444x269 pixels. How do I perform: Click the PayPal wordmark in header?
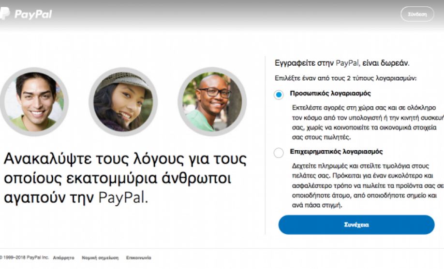pos(33,14)
